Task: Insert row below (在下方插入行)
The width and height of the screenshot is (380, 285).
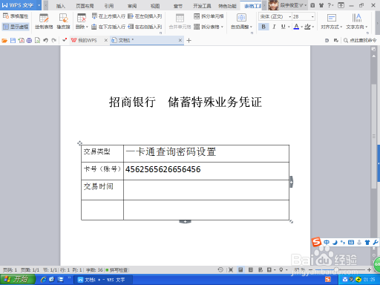Action: 108,27
